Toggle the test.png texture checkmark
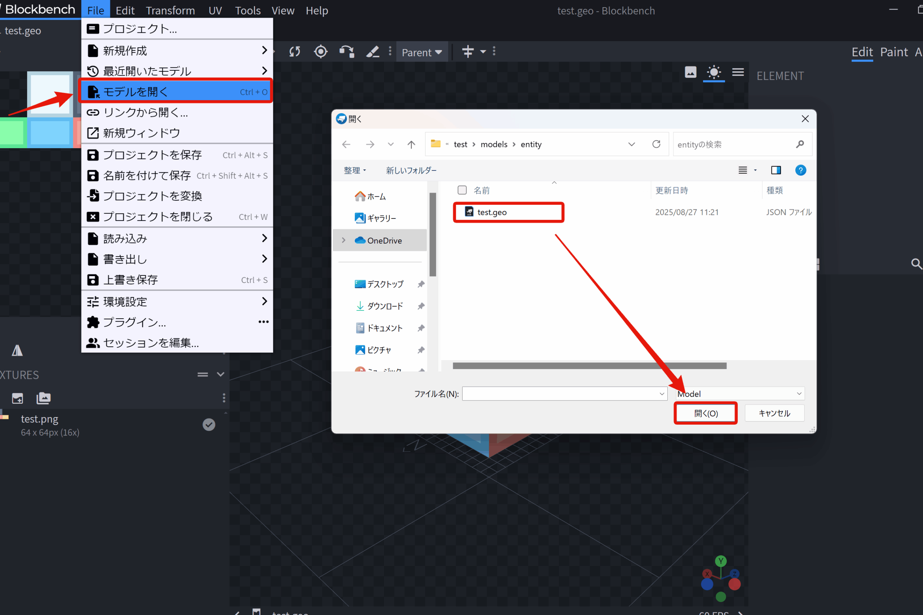 click(209, 424)
